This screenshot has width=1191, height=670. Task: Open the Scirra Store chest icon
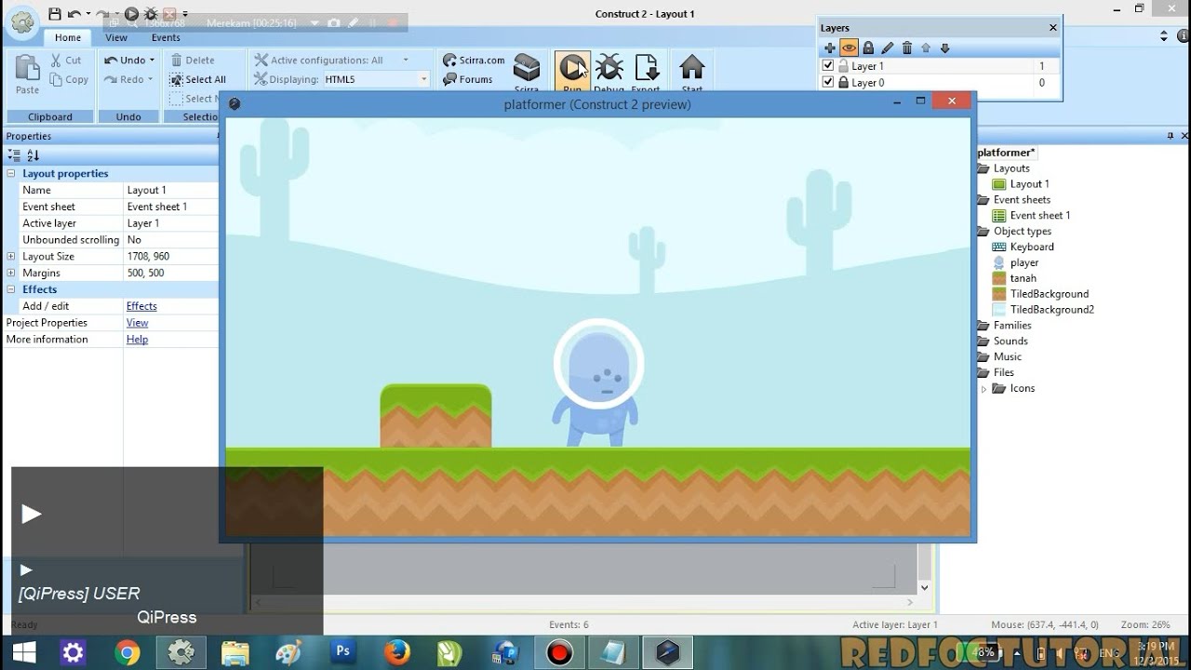[527, 73]
